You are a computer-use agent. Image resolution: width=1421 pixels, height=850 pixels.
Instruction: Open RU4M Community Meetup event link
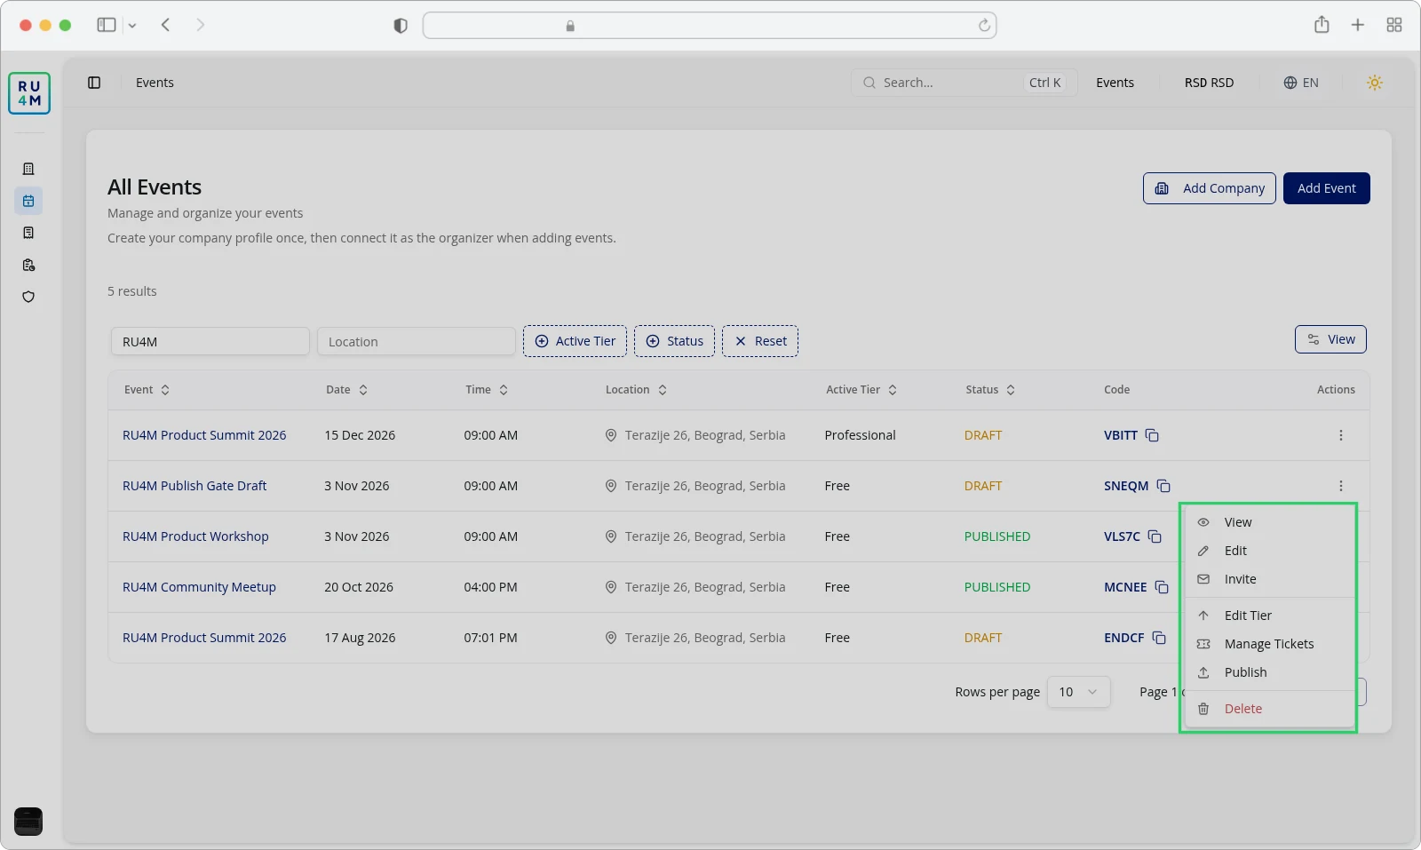[x=199, y=587]
